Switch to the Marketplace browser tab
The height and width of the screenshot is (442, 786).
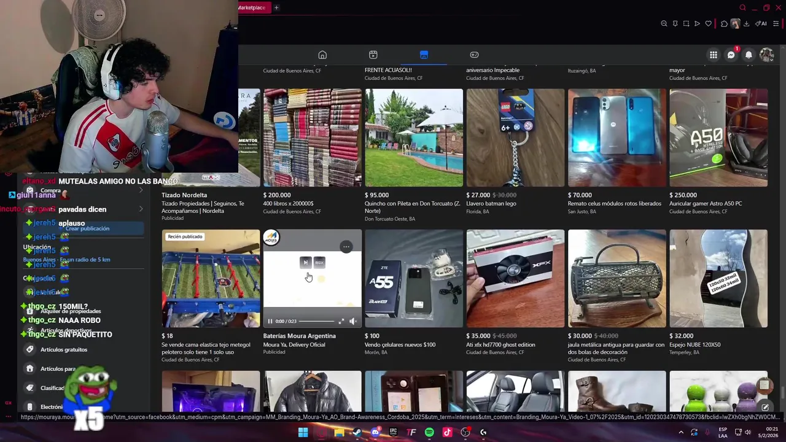tap(252, 7)
